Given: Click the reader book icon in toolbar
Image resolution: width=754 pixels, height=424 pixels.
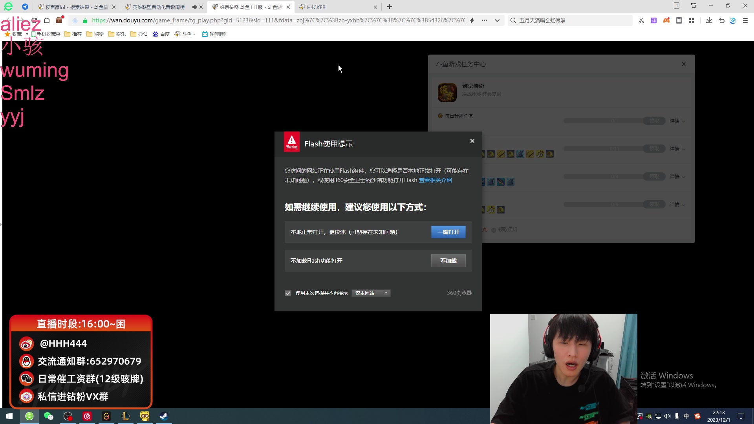Looking at the screenshot, I should [x=679, y=20].
